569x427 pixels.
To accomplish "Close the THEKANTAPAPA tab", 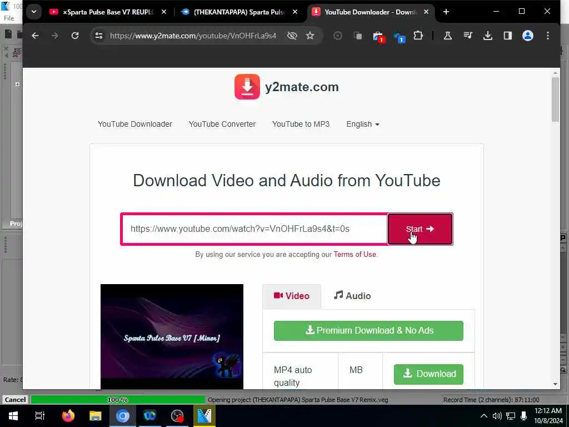I will click(x=295, y=12).
